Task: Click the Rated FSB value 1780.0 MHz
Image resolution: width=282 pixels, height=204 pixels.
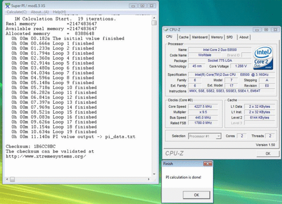Action: click(203, 123)
